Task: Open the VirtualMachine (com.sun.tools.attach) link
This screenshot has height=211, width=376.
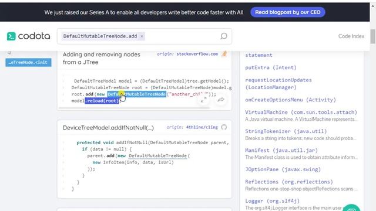Action: click(x=301, y=112)
